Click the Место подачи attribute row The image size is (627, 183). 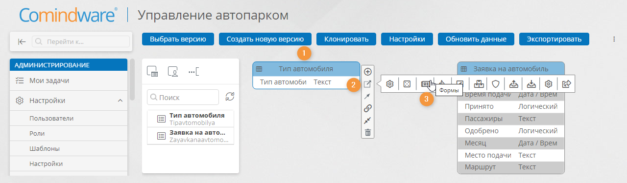pyautogui.click(x=511, y=155)
